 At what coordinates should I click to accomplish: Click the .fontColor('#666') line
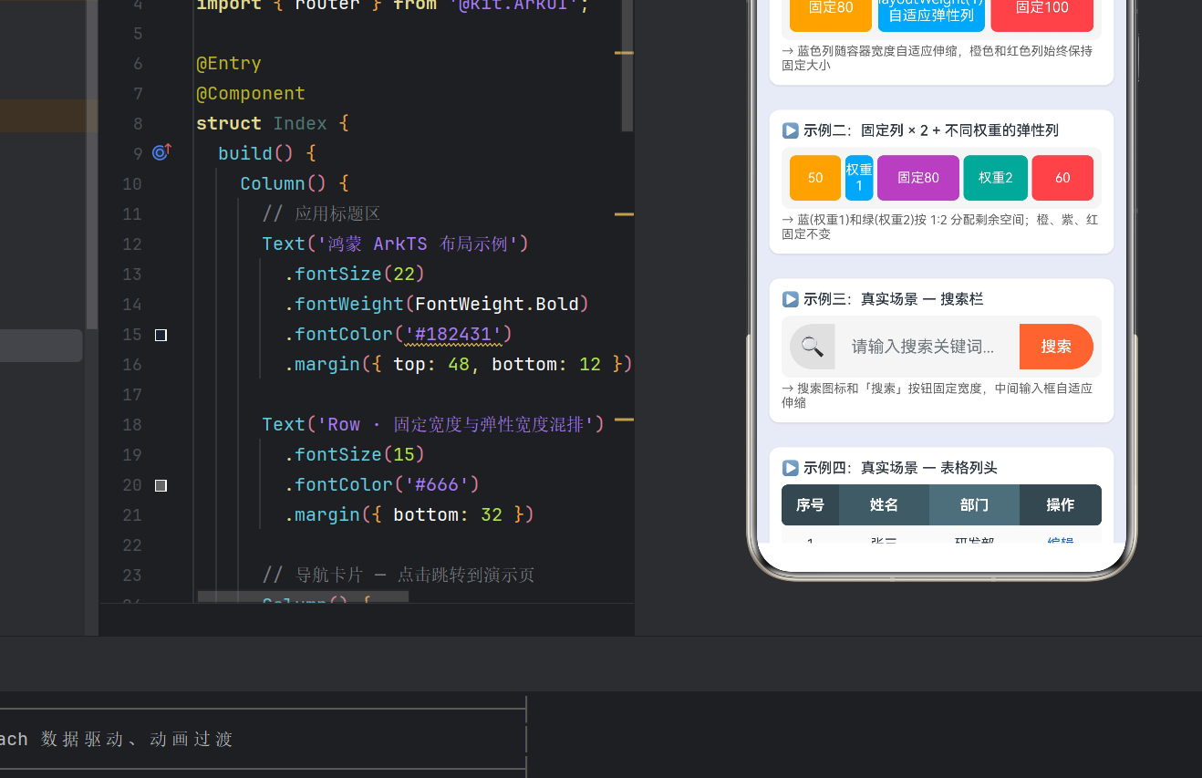point(382,484)
